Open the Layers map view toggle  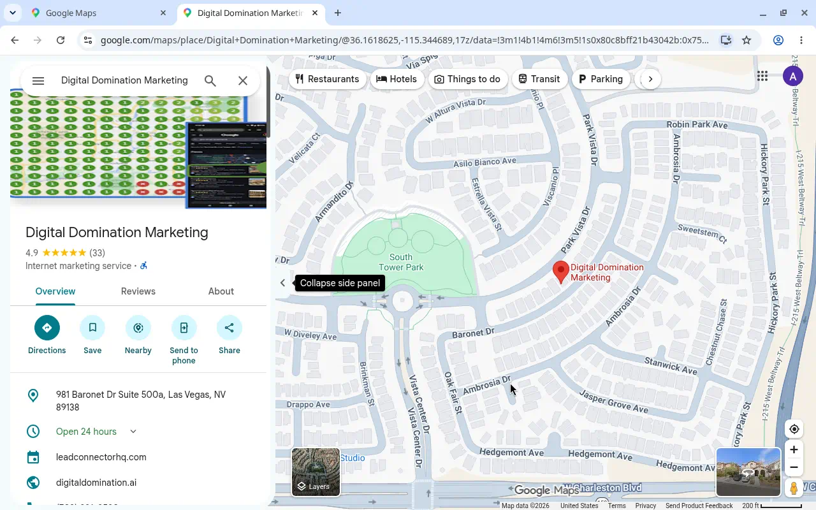coord(316,472)
